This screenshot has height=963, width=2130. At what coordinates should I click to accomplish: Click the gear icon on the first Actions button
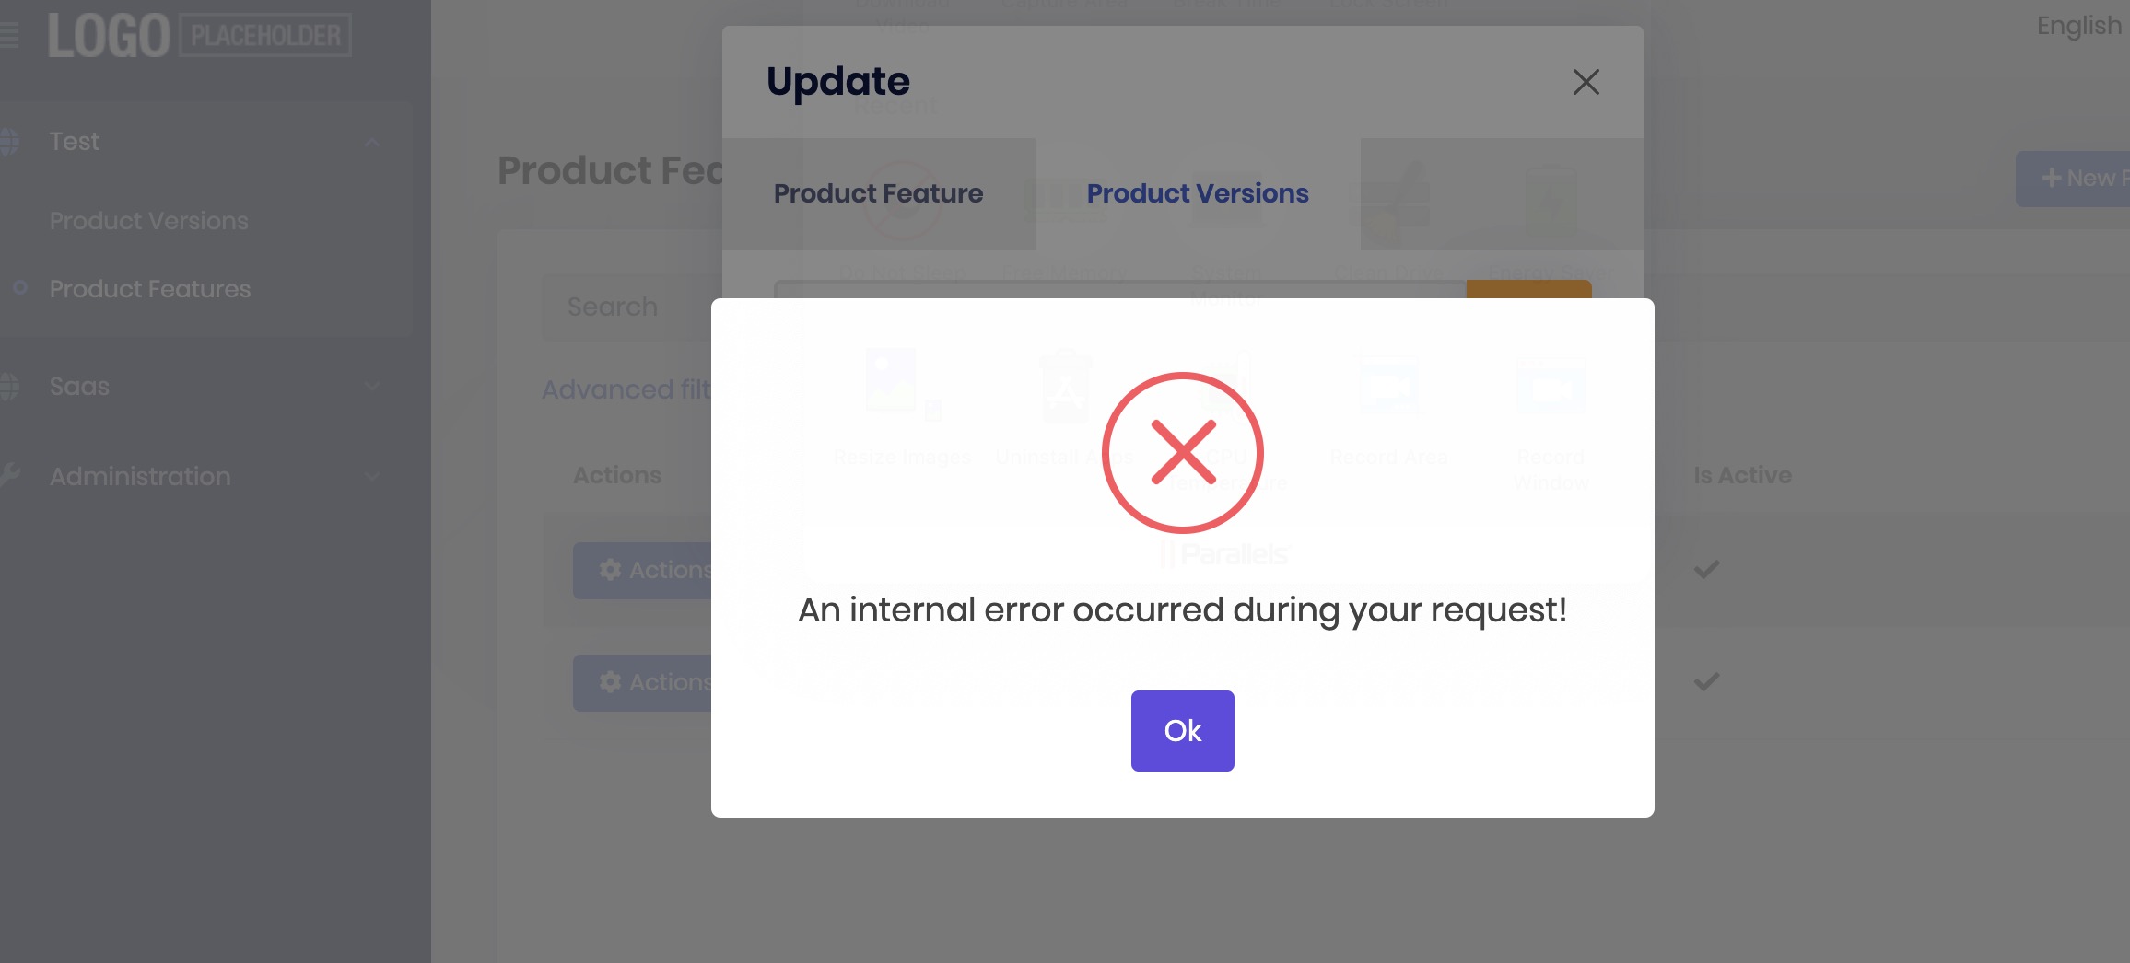609,570
